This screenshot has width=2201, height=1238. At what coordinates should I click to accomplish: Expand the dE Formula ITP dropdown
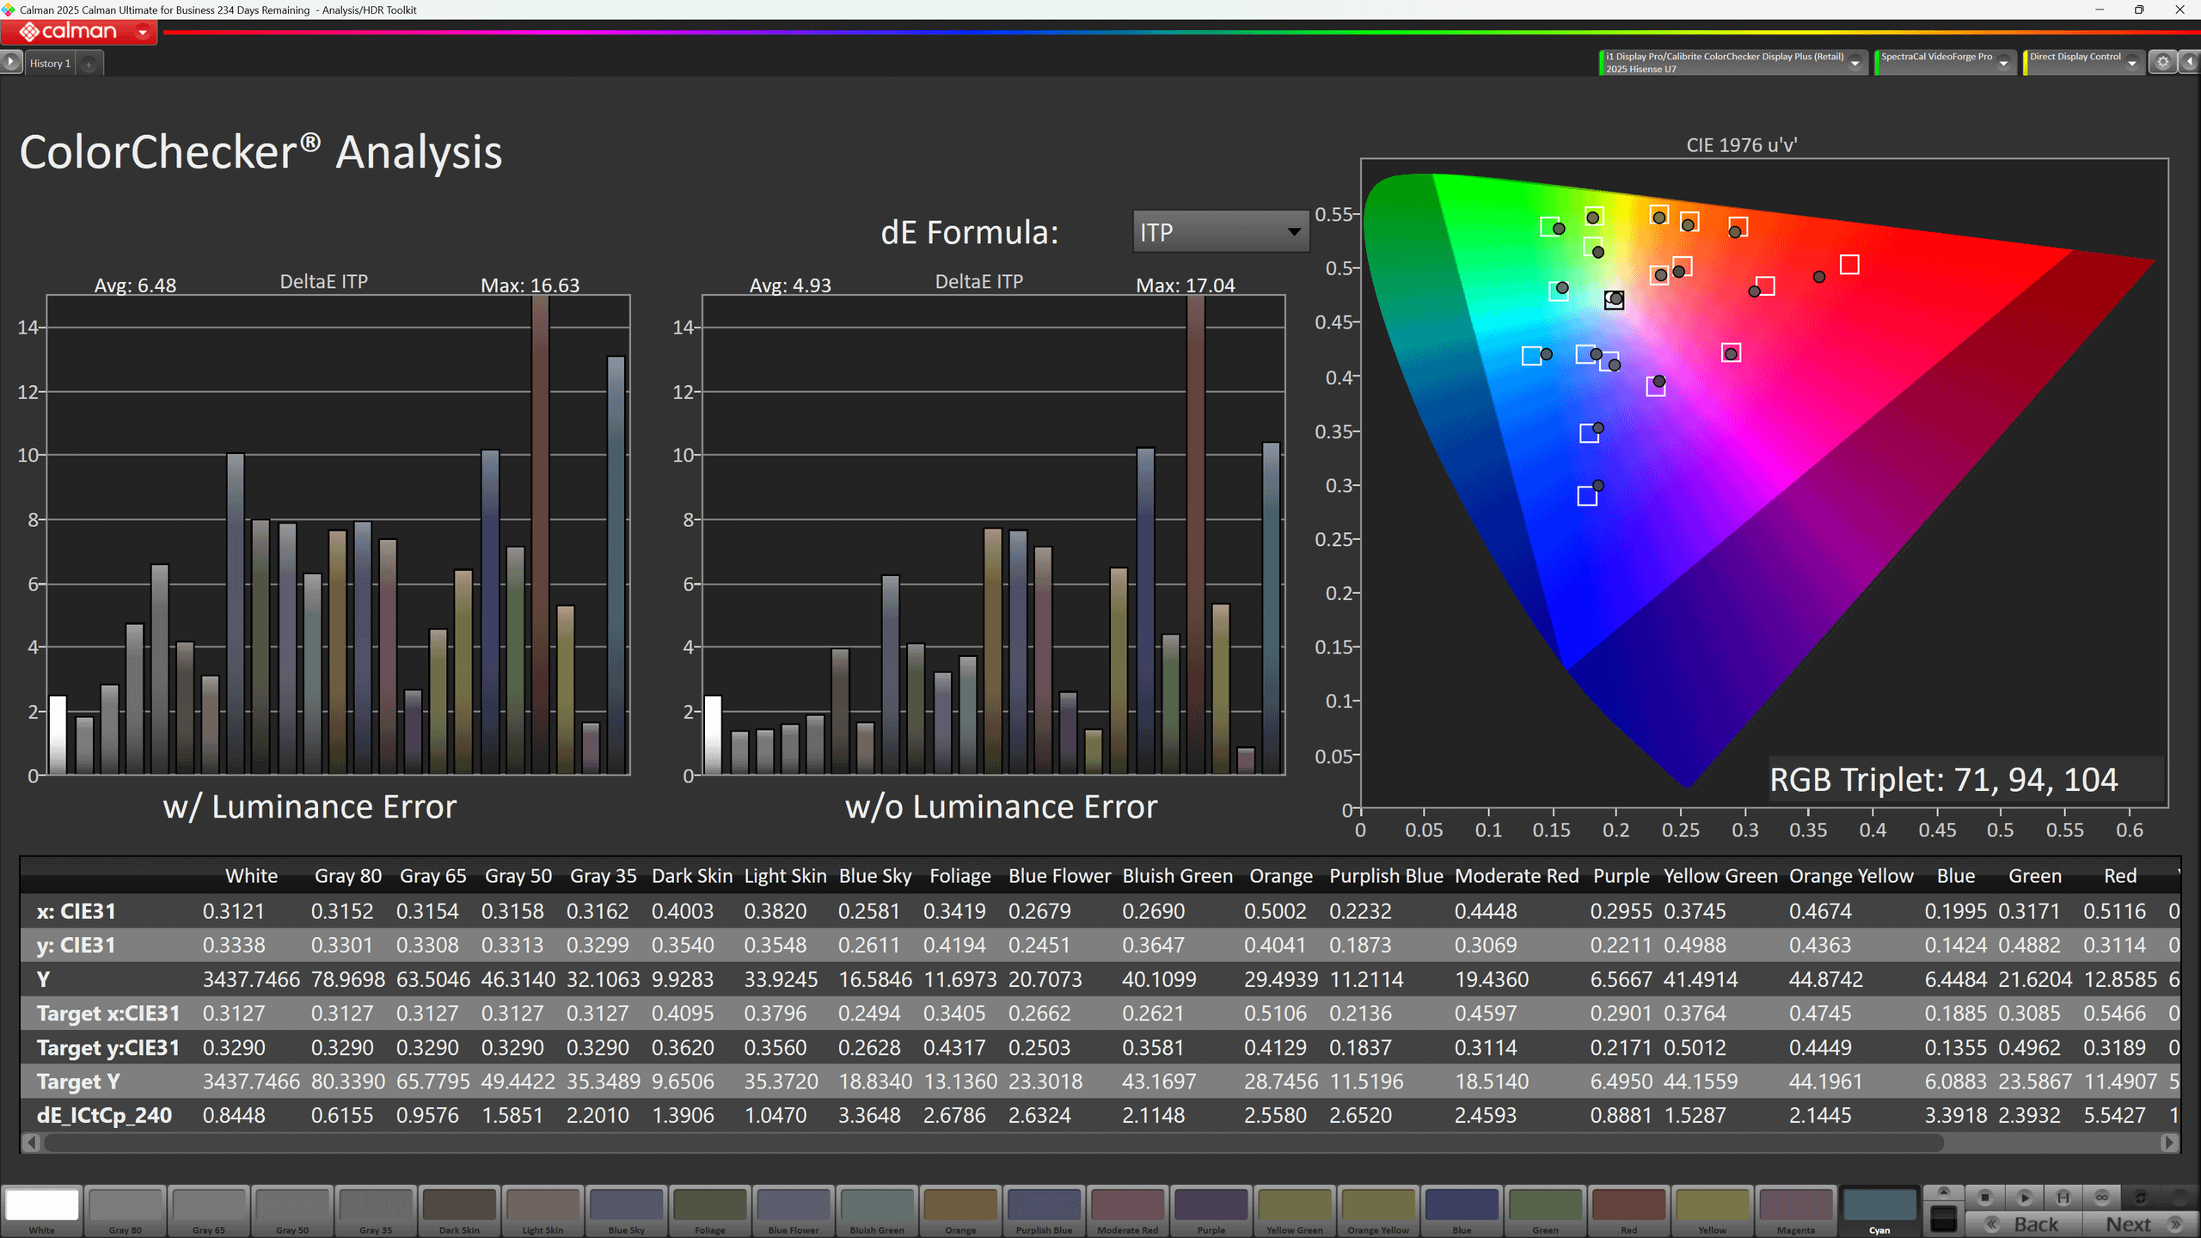click(1293, 232)
